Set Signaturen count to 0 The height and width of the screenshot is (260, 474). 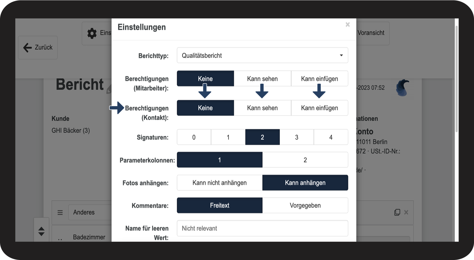[194, 137]
